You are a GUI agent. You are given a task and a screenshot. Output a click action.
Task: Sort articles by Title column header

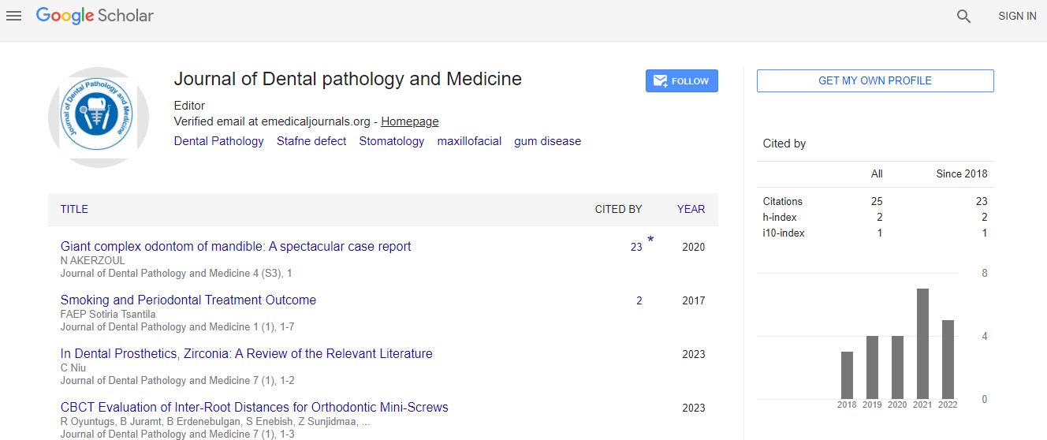74,209
